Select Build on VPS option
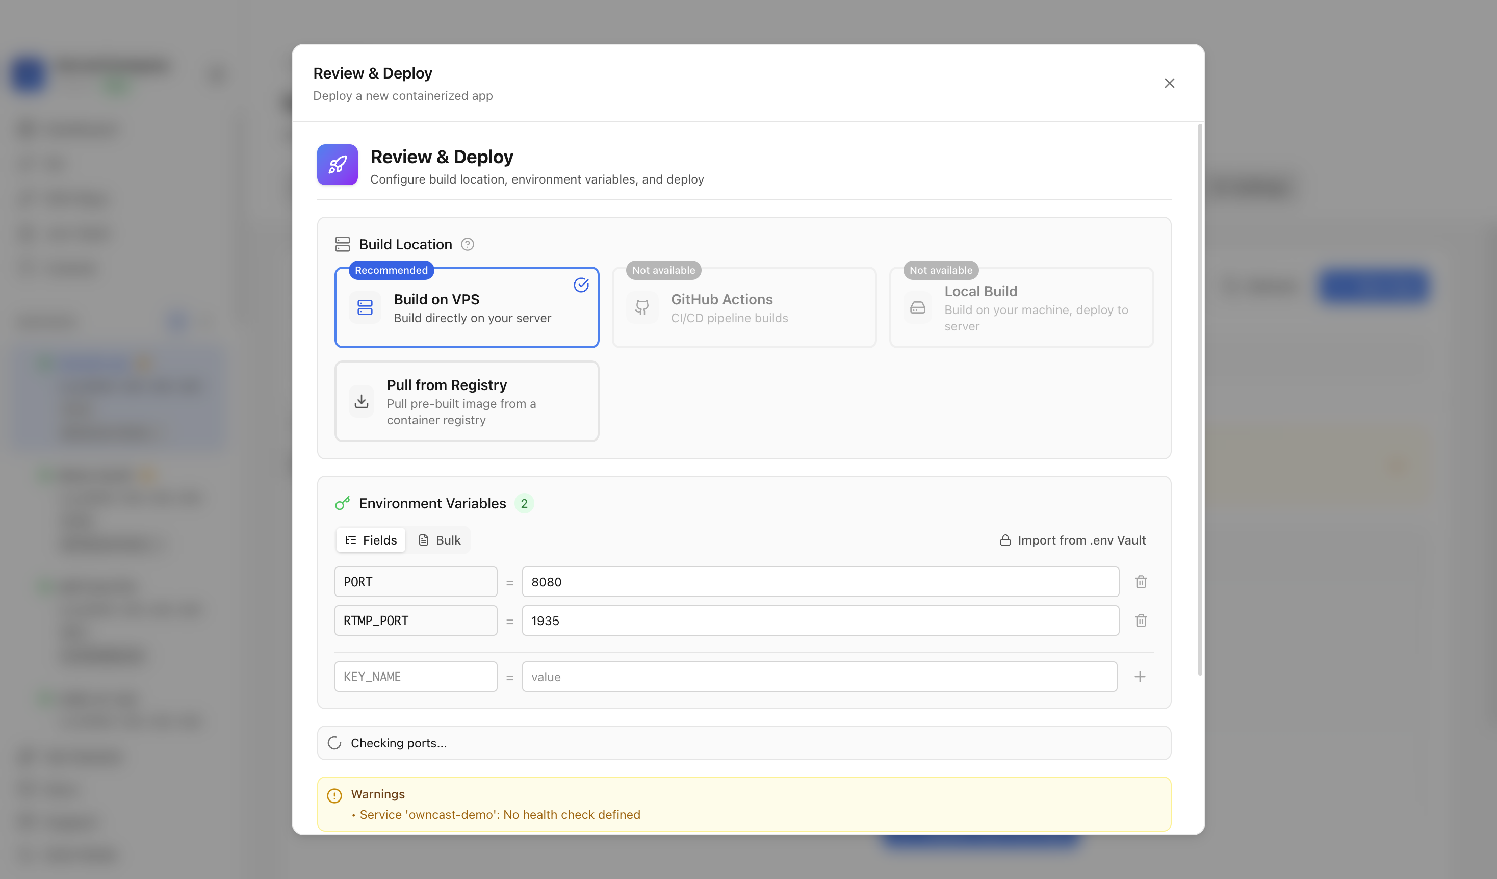 [x=467, y=307]
